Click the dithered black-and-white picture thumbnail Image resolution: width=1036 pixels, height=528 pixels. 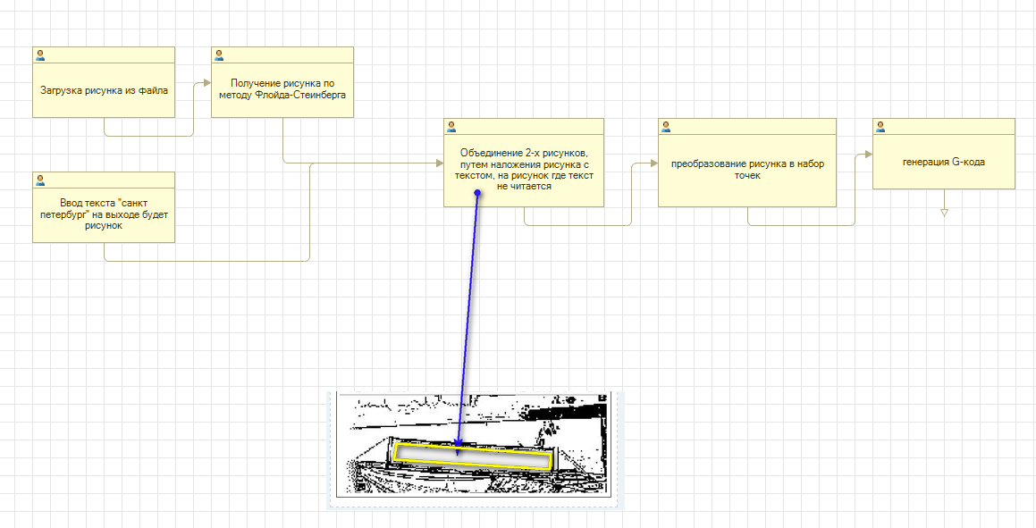point(475,444)
